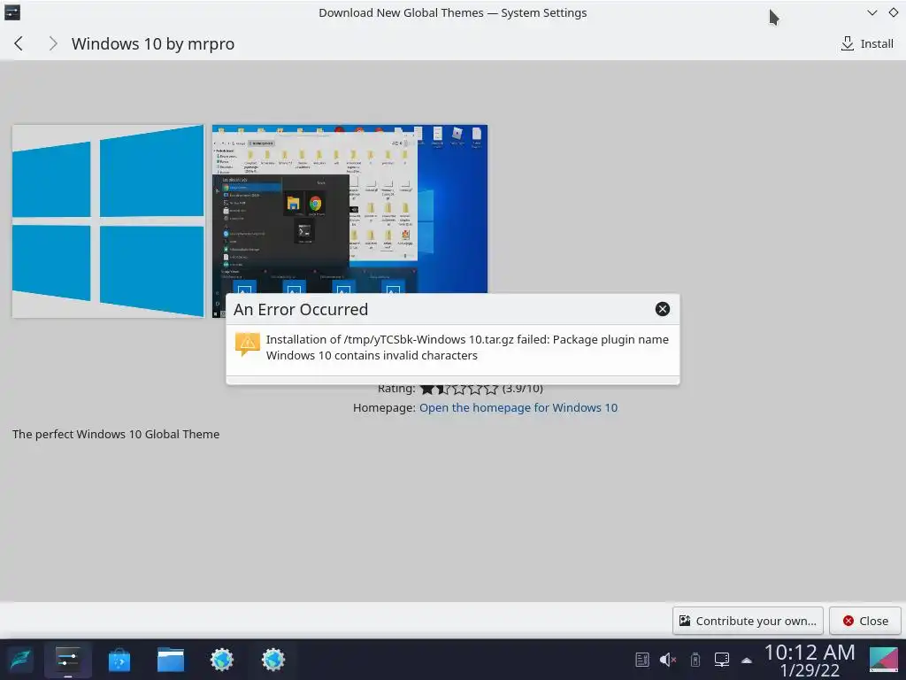Minimize window with title bar chevron
The image size is (906, 680).
[871, 12]
